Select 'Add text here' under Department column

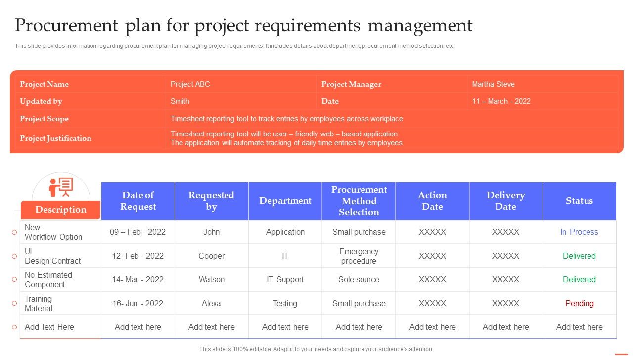coord(285,327)
